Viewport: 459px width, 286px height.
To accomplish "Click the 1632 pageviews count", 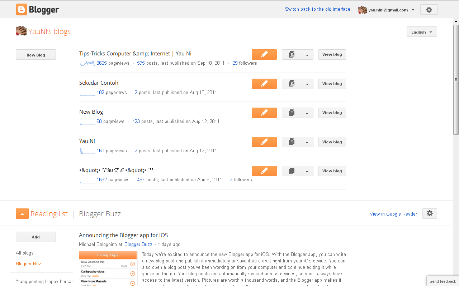I will click(101, 180).
